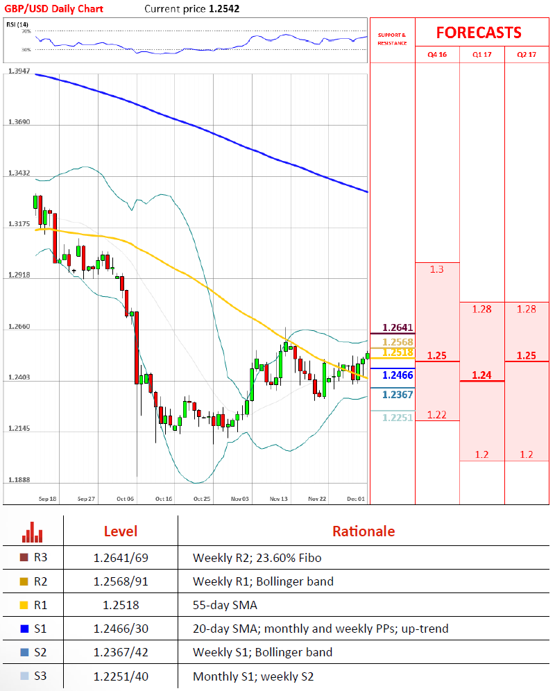Click the Q1 17 upper forecast 1.28
The width and height of the screenshot is (555, 691).
click(482, 309)
